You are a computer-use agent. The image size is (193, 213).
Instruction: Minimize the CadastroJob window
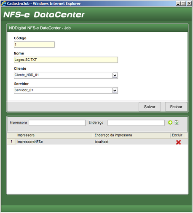tap(178, 3)
